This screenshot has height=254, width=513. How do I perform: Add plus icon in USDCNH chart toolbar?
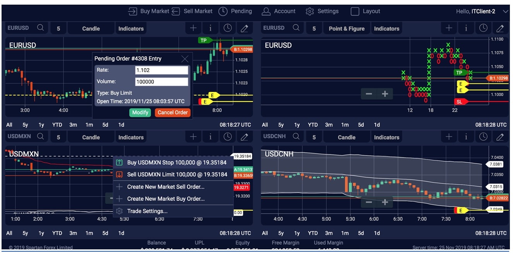(x=449, y=137)
